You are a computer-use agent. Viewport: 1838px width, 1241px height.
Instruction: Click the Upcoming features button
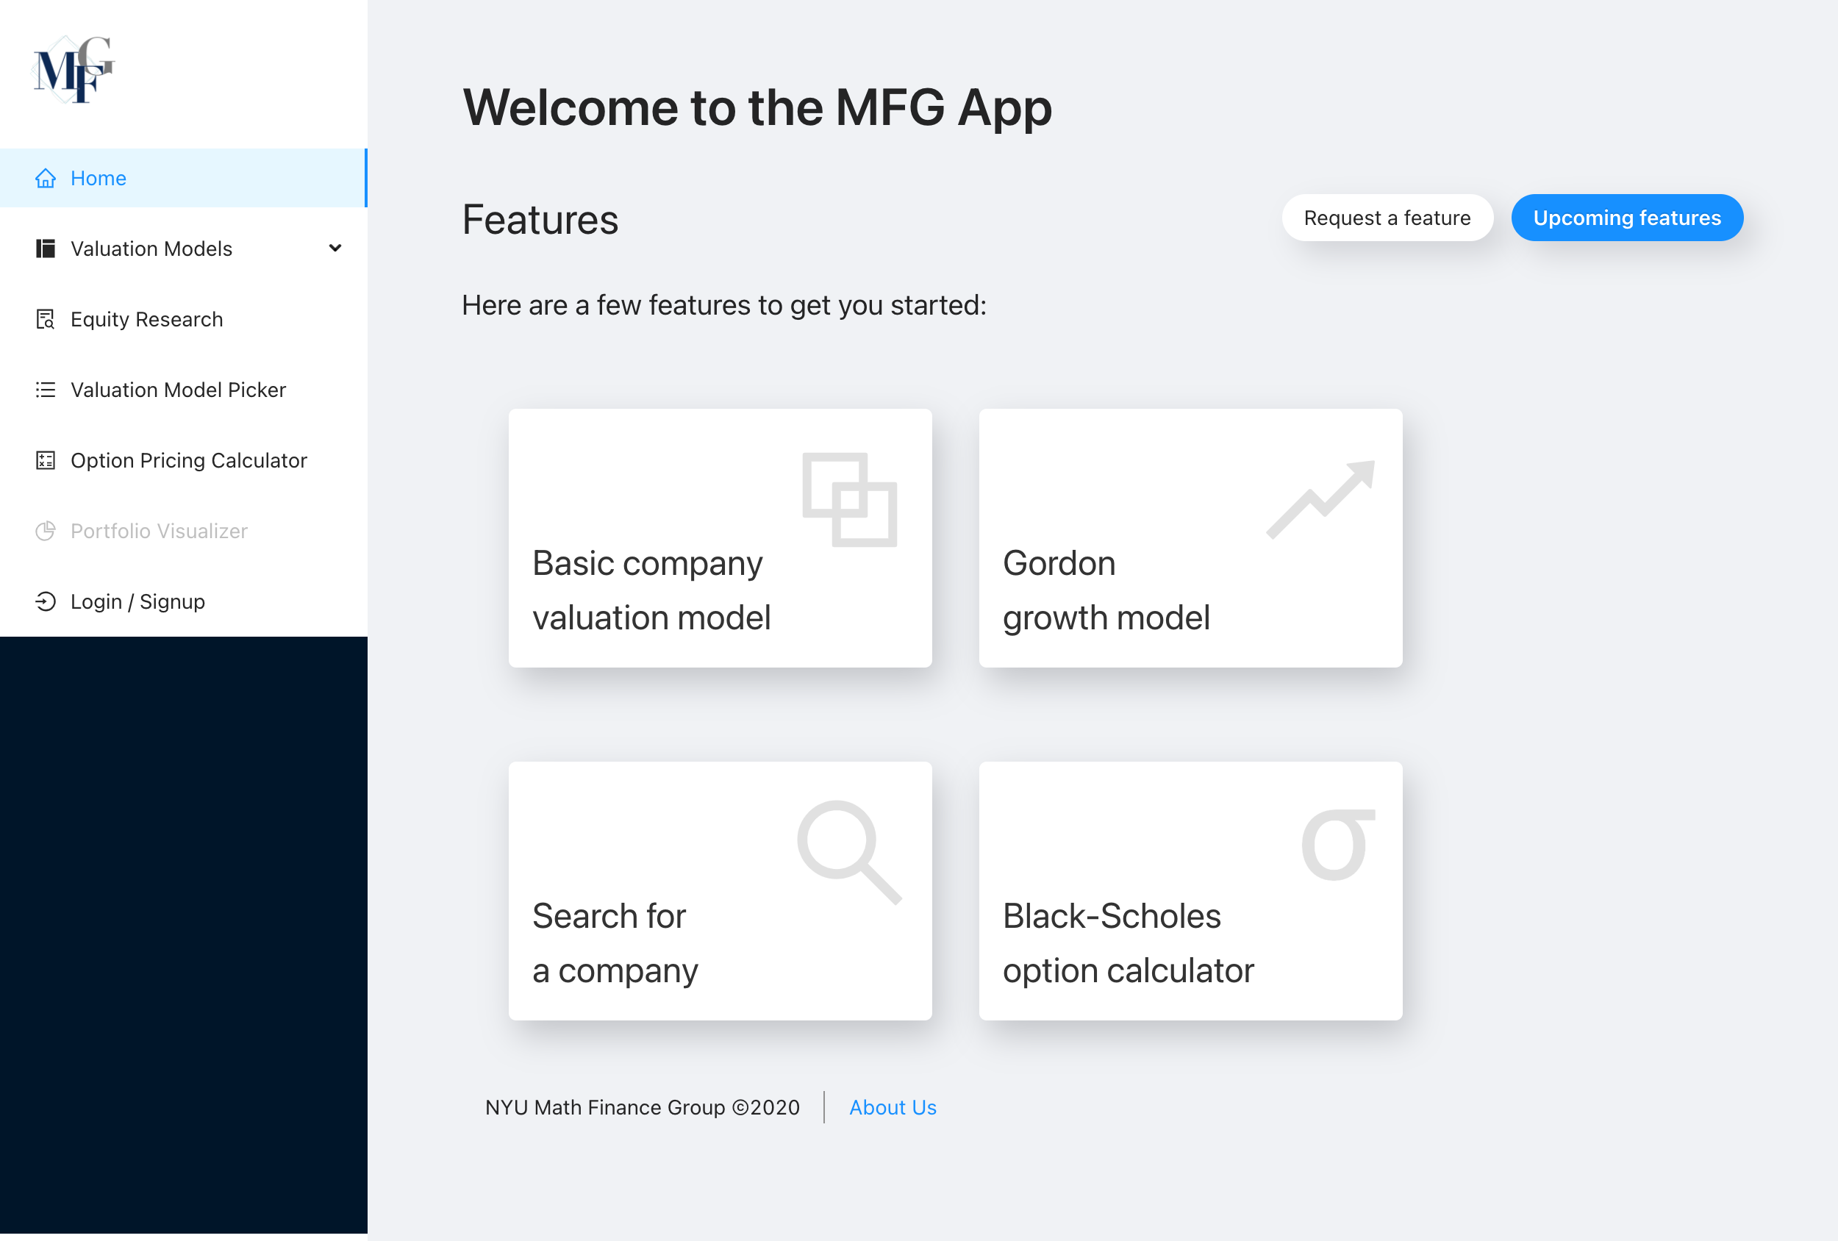1628,218
